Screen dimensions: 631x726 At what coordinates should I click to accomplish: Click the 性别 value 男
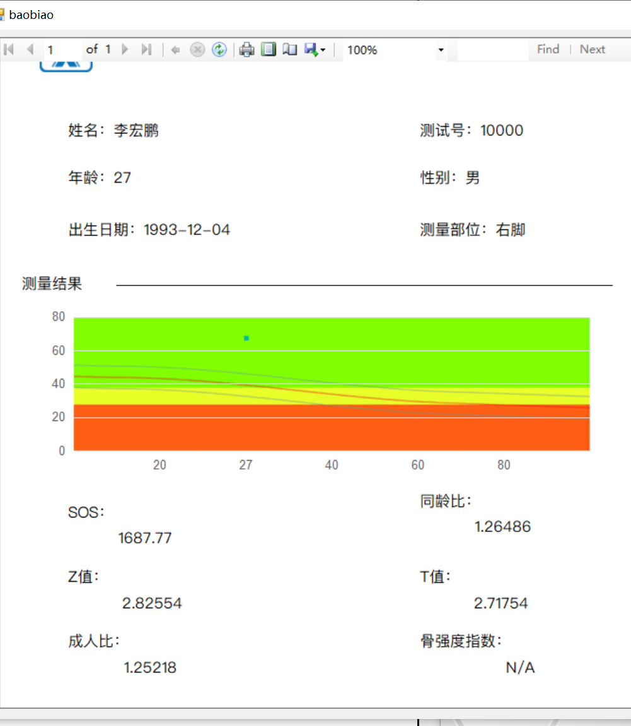click(473, 178)
